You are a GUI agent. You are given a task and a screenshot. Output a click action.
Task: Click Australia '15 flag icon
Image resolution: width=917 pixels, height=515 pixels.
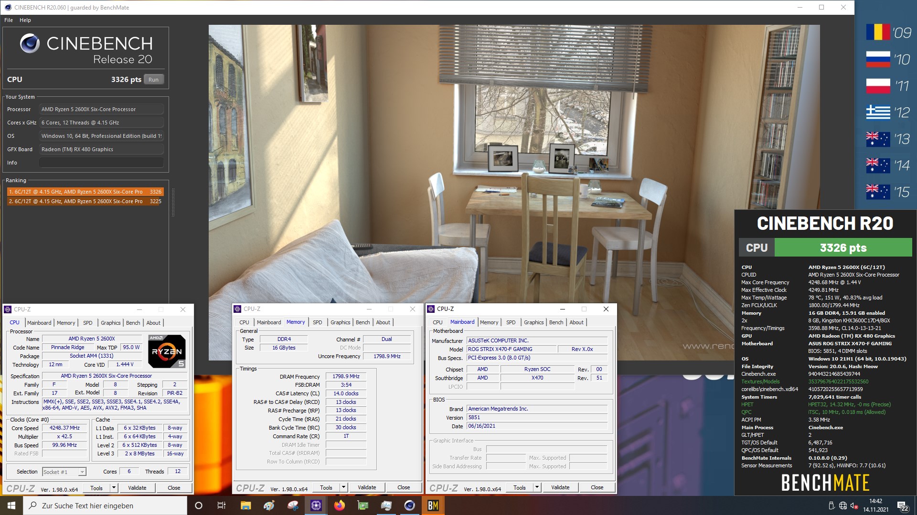coord(878,192)
